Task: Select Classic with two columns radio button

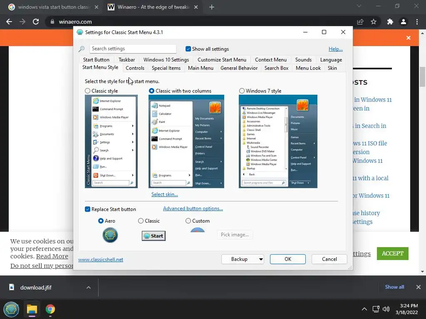Action: (151, 91)
